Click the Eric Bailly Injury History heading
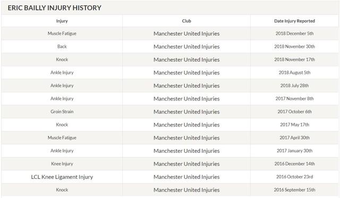This screenshot has width=340, height=198. pos(54,8)
